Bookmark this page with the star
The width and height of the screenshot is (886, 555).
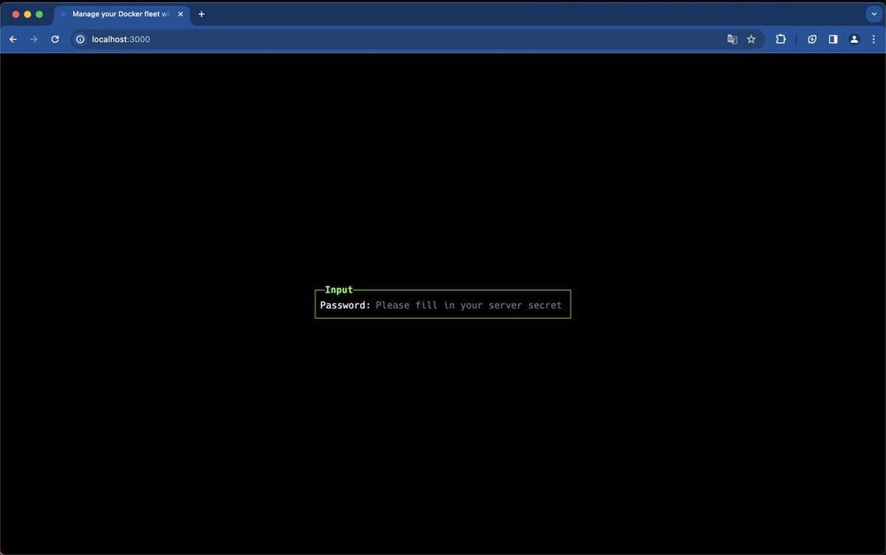tap(751, 39)
